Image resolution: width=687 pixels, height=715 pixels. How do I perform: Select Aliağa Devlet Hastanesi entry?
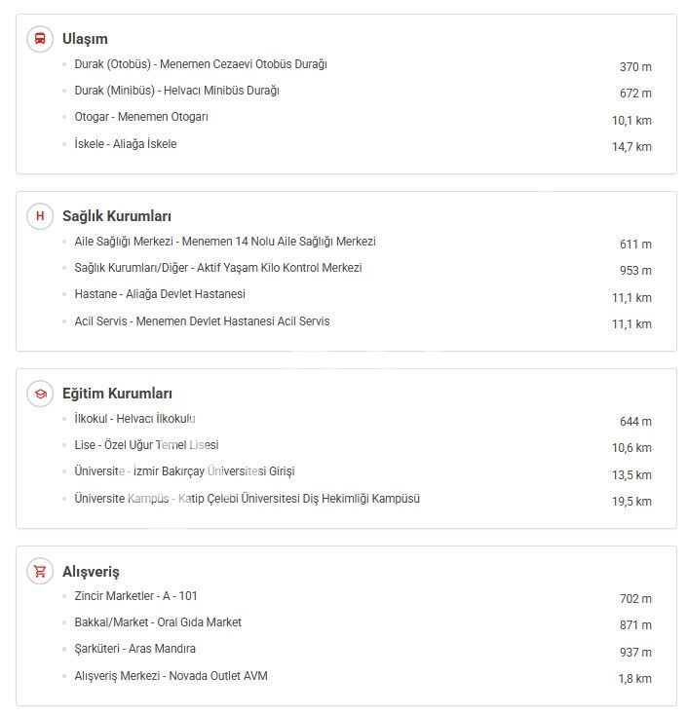coord(160,294)
